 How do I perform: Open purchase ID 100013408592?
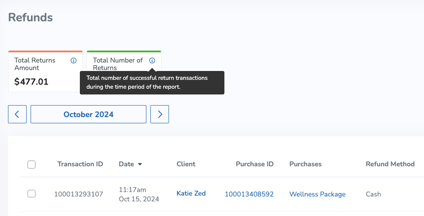249,194
